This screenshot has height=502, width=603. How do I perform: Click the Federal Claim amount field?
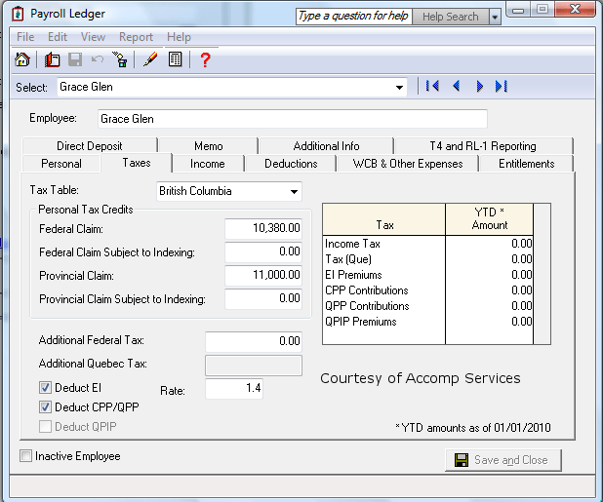(x=263, y=228)
